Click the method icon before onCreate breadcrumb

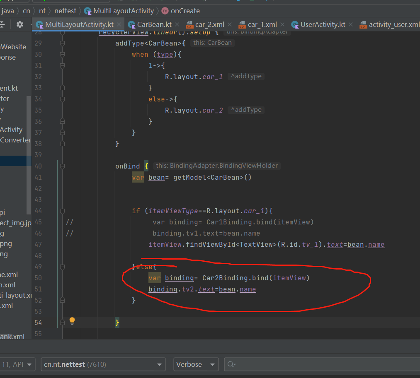click(x=165, y=11)
